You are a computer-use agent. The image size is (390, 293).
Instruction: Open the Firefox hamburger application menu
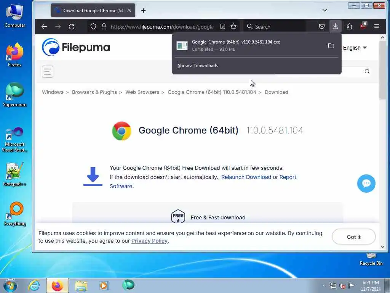pyautogui.click(x=377, y=26)
